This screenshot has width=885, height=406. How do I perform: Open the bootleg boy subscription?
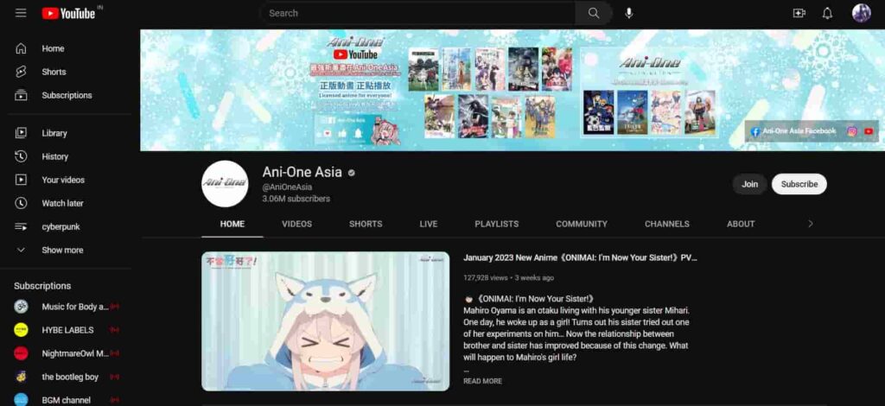pyautogui.click(x=70, y=377)
